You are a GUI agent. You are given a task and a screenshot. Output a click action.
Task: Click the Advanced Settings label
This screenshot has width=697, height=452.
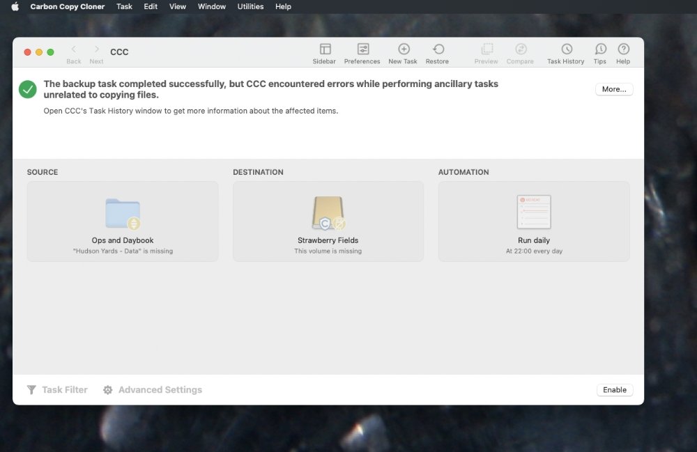pos(160,390)
